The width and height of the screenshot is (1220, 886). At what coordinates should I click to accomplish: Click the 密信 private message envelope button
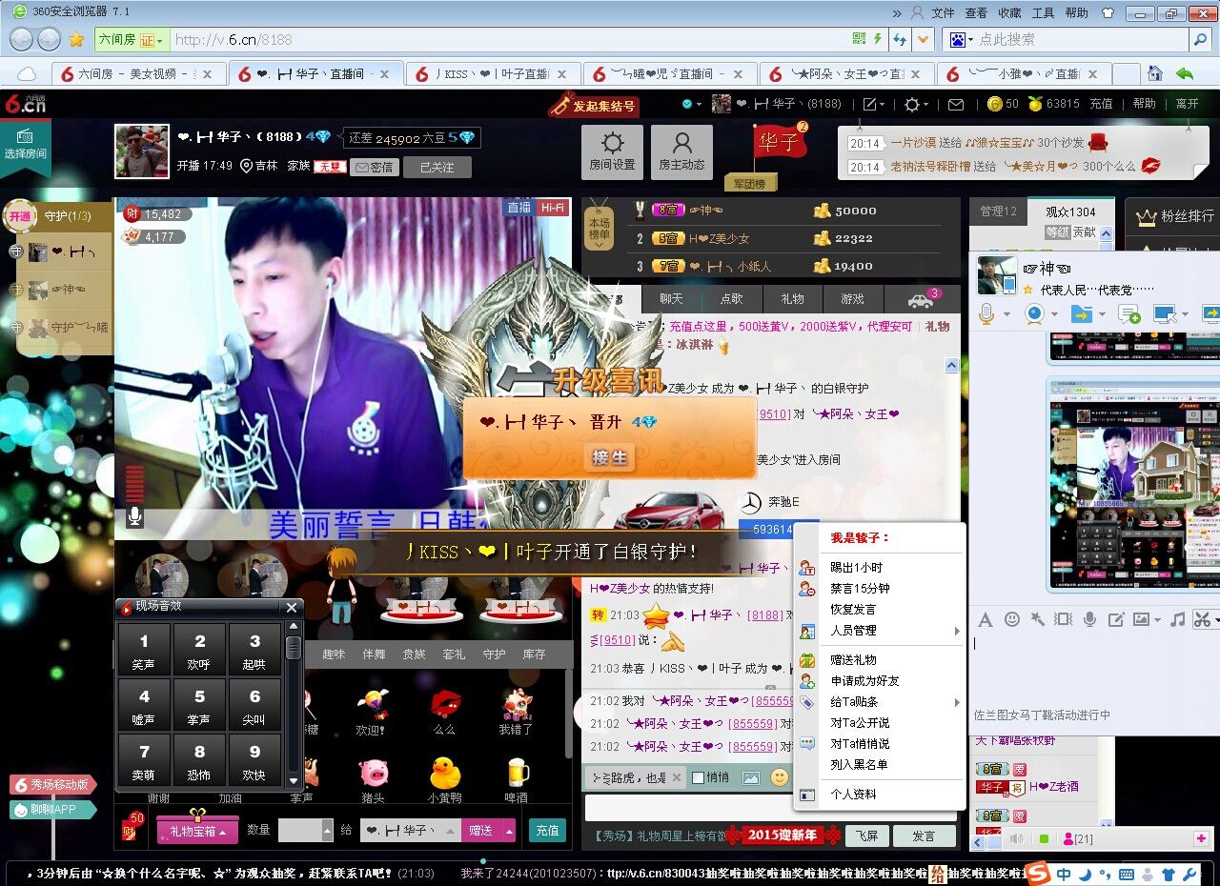pos(374,167)
